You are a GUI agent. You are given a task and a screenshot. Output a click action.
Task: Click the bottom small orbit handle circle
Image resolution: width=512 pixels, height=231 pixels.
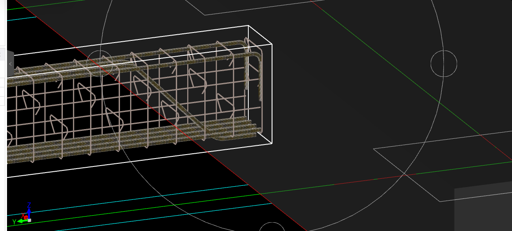272,227
